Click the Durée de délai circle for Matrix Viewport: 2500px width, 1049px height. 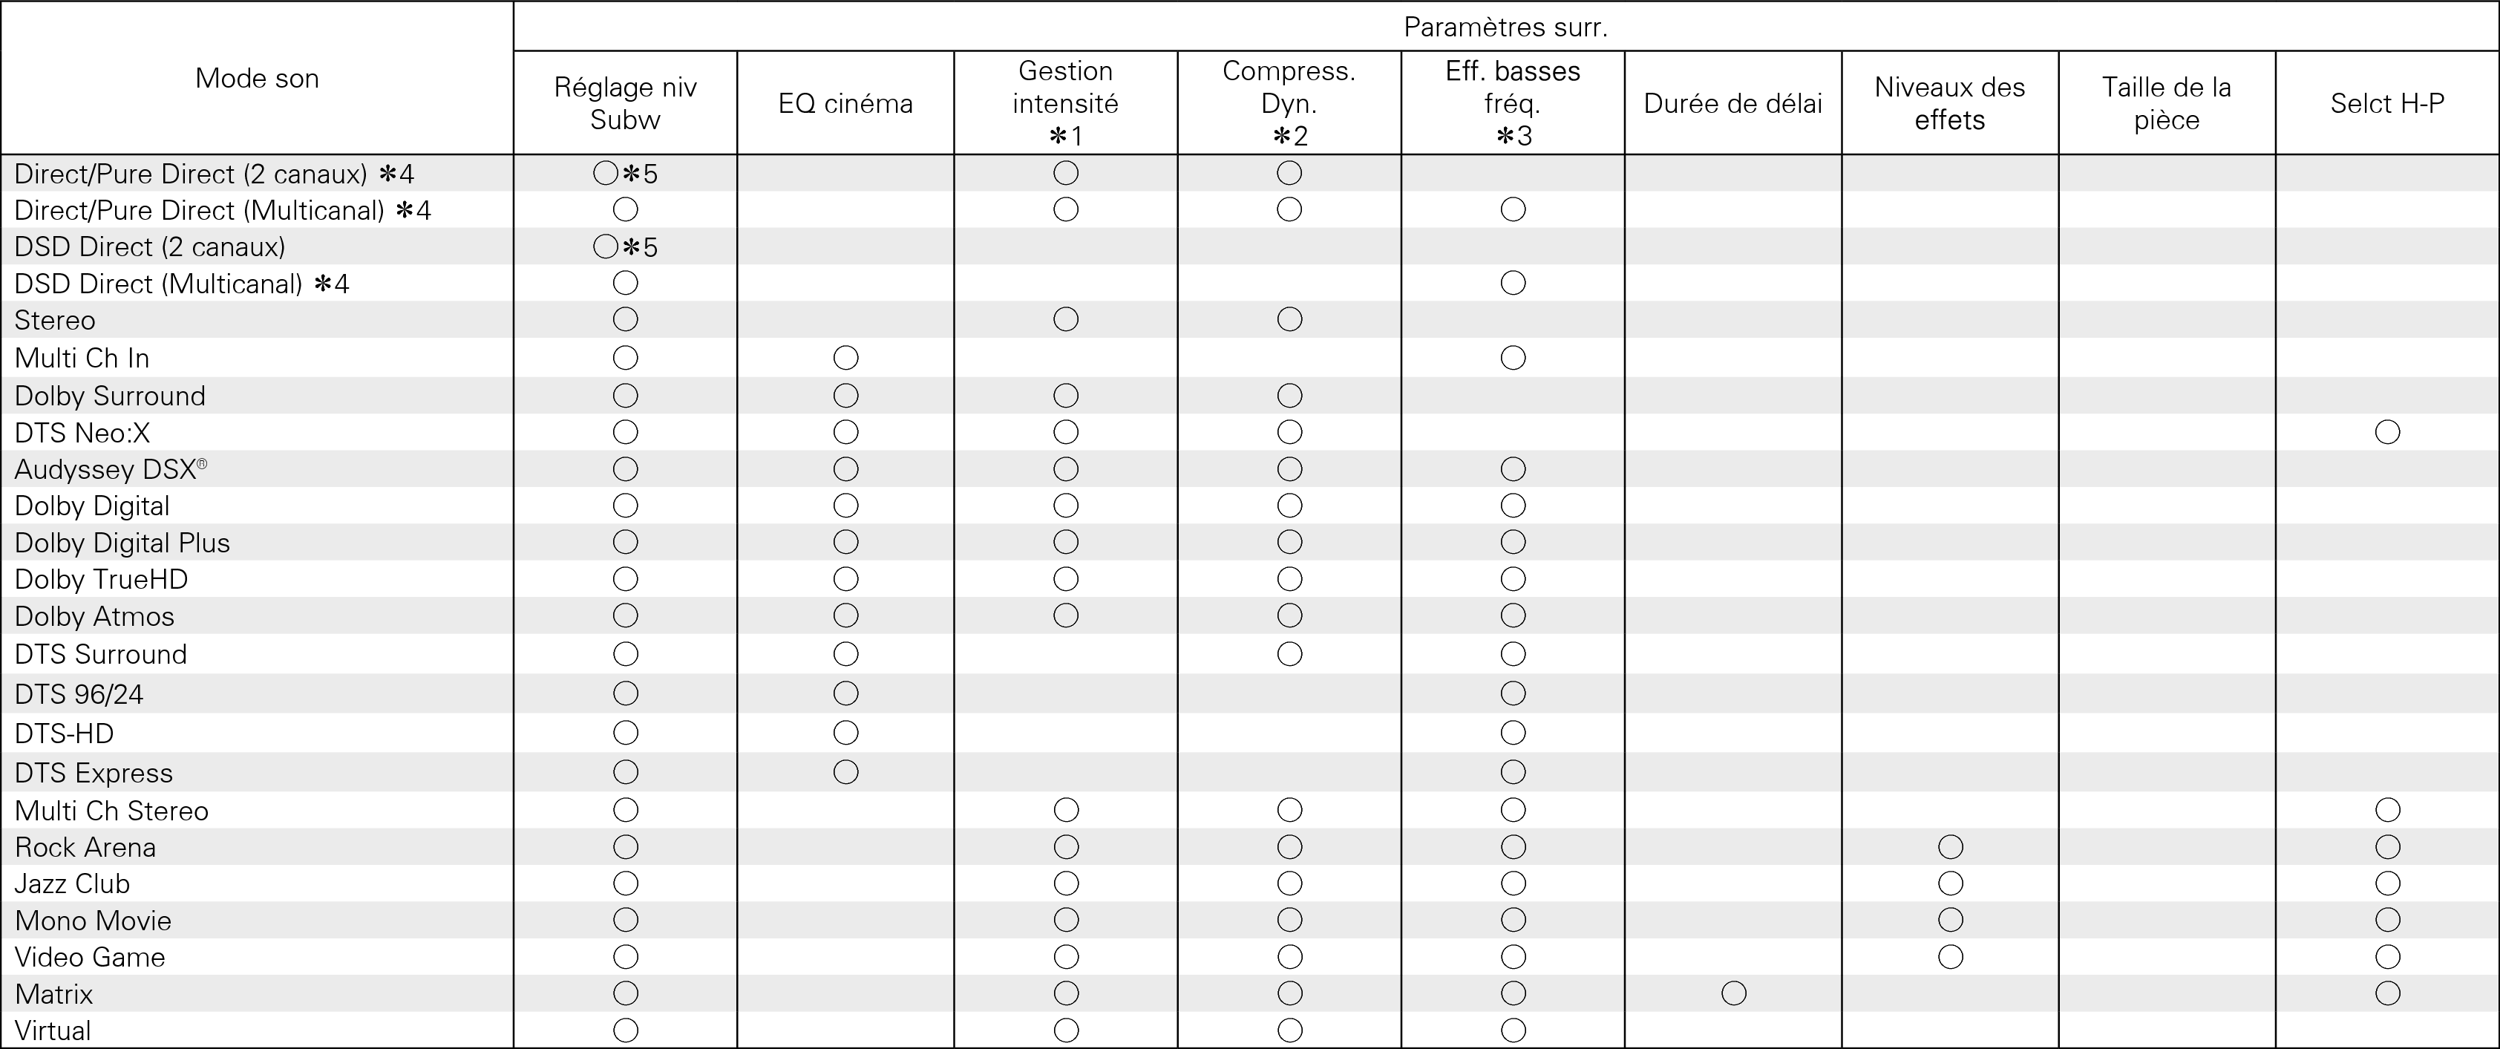click(1733, 993)
